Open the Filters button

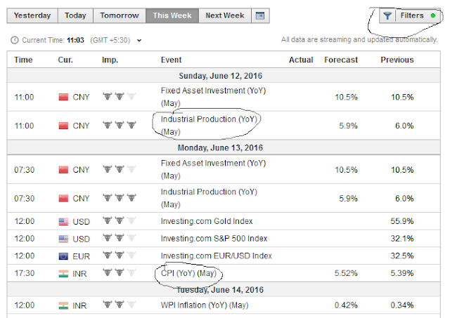[411, 15]
